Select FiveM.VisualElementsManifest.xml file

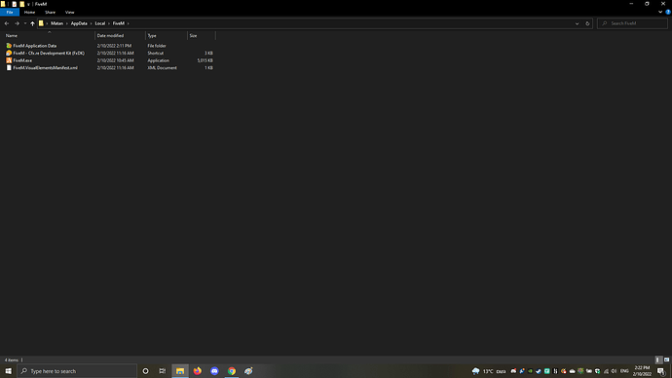click(46, 68)
